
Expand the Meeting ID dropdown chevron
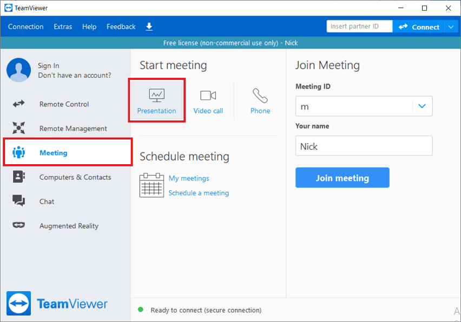(422, 106)
